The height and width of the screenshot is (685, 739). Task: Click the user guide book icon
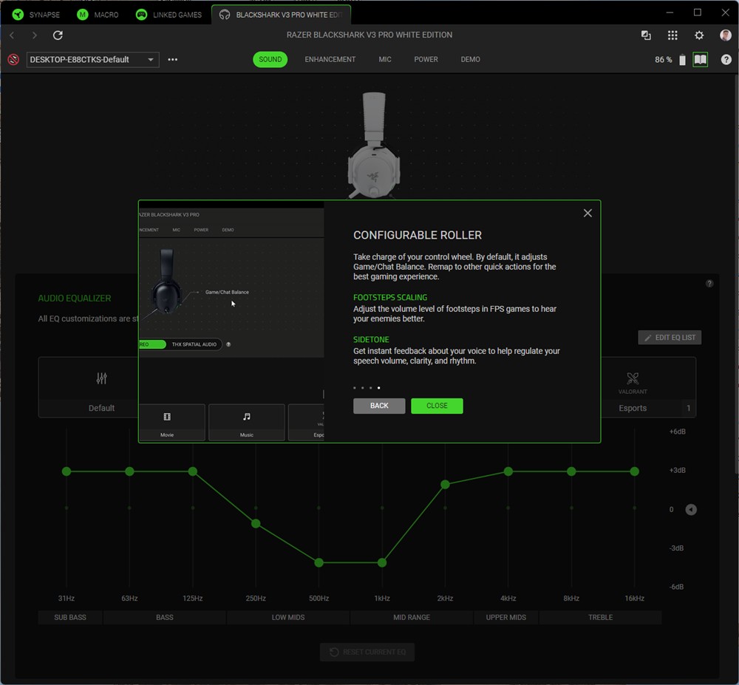tap(700, 60)
